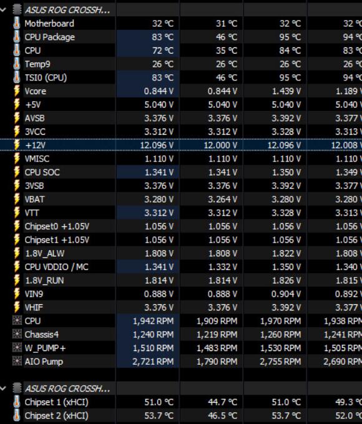
Task: Click the thermometer icon for TSI0 (CPU)
Action: [16, 77]
